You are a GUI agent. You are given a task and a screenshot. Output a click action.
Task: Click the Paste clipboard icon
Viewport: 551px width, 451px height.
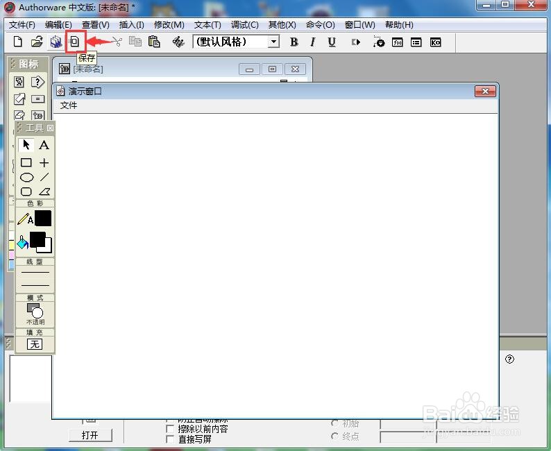click(x=154, y=42)
